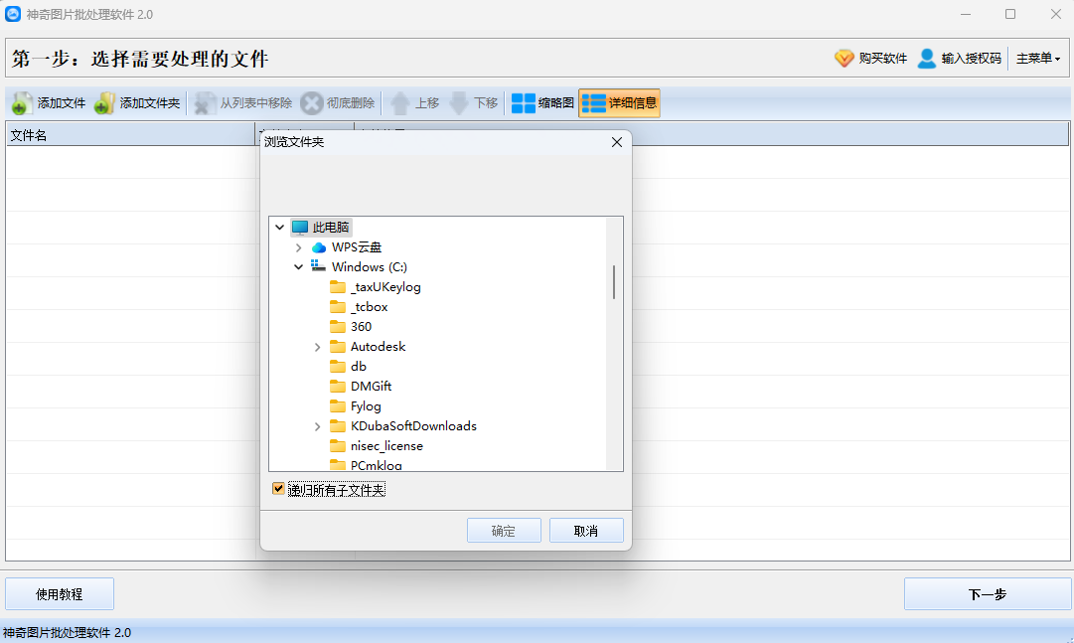Screen dimensions: 1074x643
Task: Click the folder tree vertical scrollbar
Action: pos(614,282)
